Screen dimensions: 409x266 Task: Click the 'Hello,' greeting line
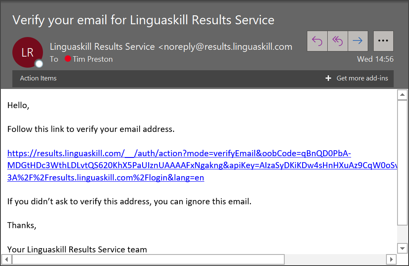[x=18, y=105]
